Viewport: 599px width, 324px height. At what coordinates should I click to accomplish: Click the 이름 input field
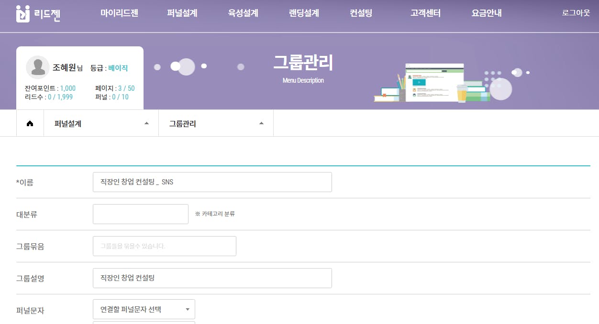[212, 182]
